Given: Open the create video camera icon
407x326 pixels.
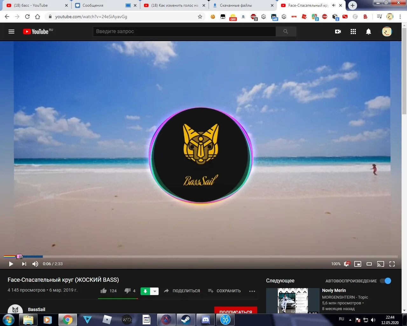Looking at the screenshot, I should tap(338, 32).
